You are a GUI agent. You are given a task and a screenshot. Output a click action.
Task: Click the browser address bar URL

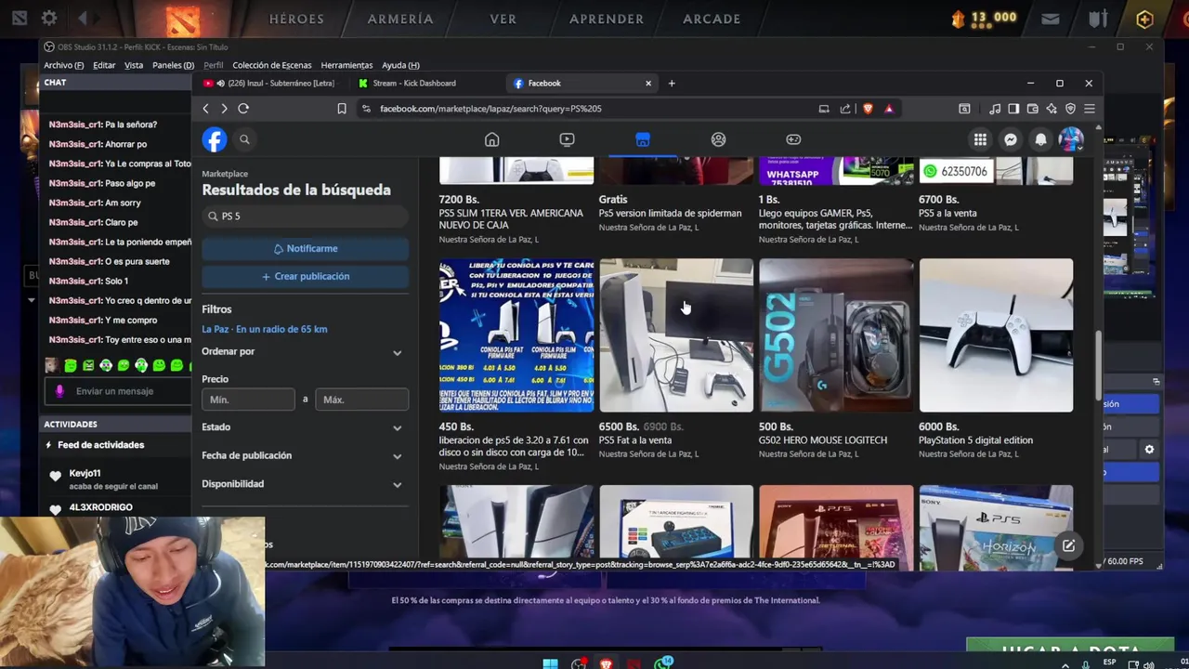tap(490, 109)
